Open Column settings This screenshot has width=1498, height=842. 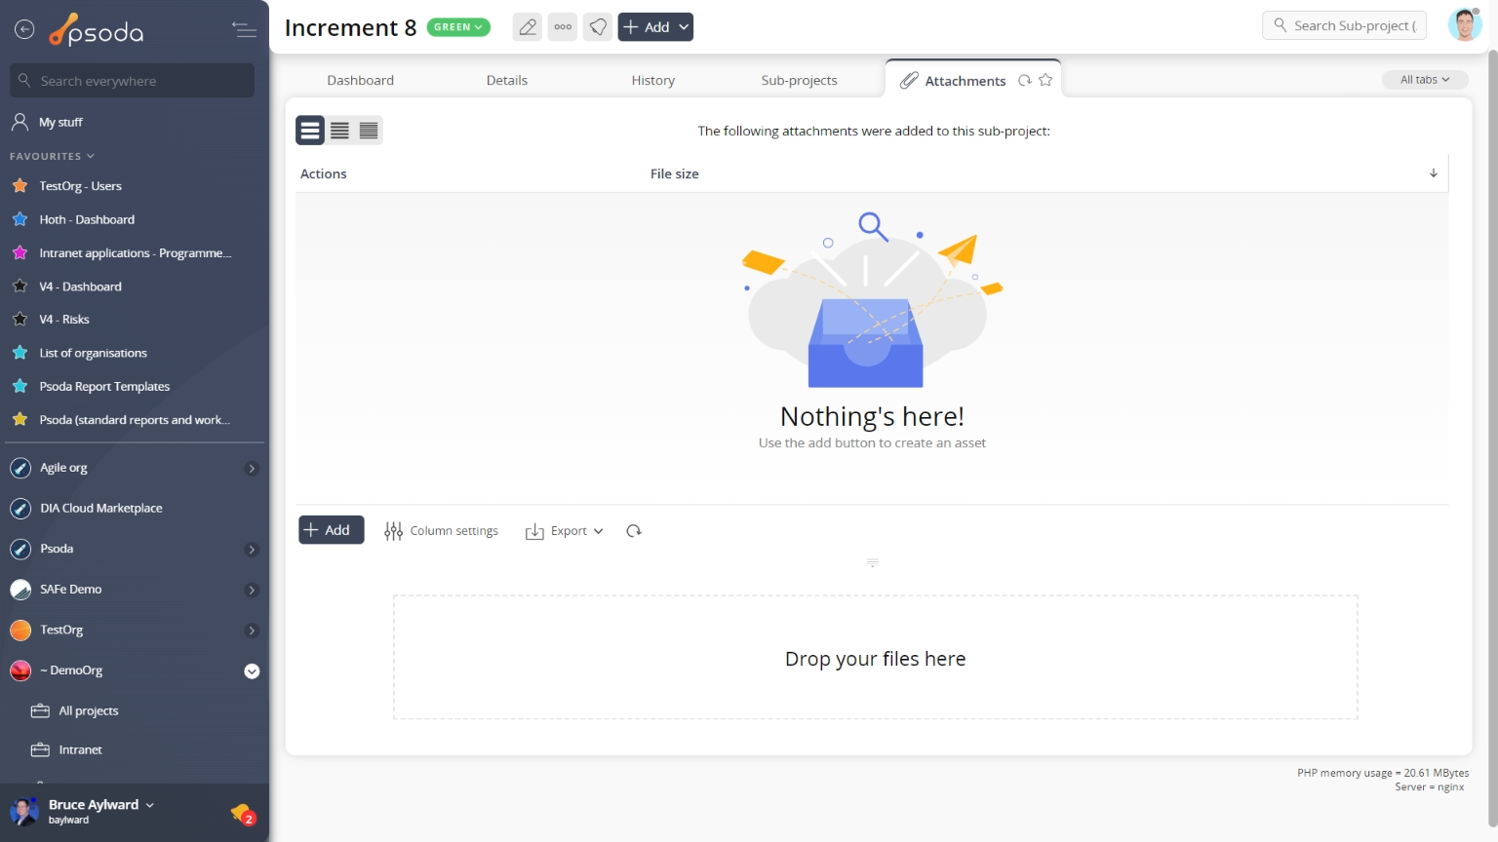[x=442, y=531]
